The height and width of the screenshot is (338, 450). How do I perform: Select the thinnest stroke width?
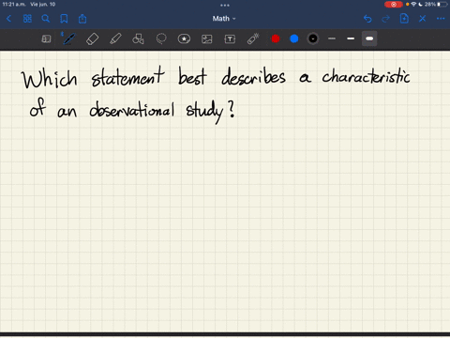coord(332,38)
